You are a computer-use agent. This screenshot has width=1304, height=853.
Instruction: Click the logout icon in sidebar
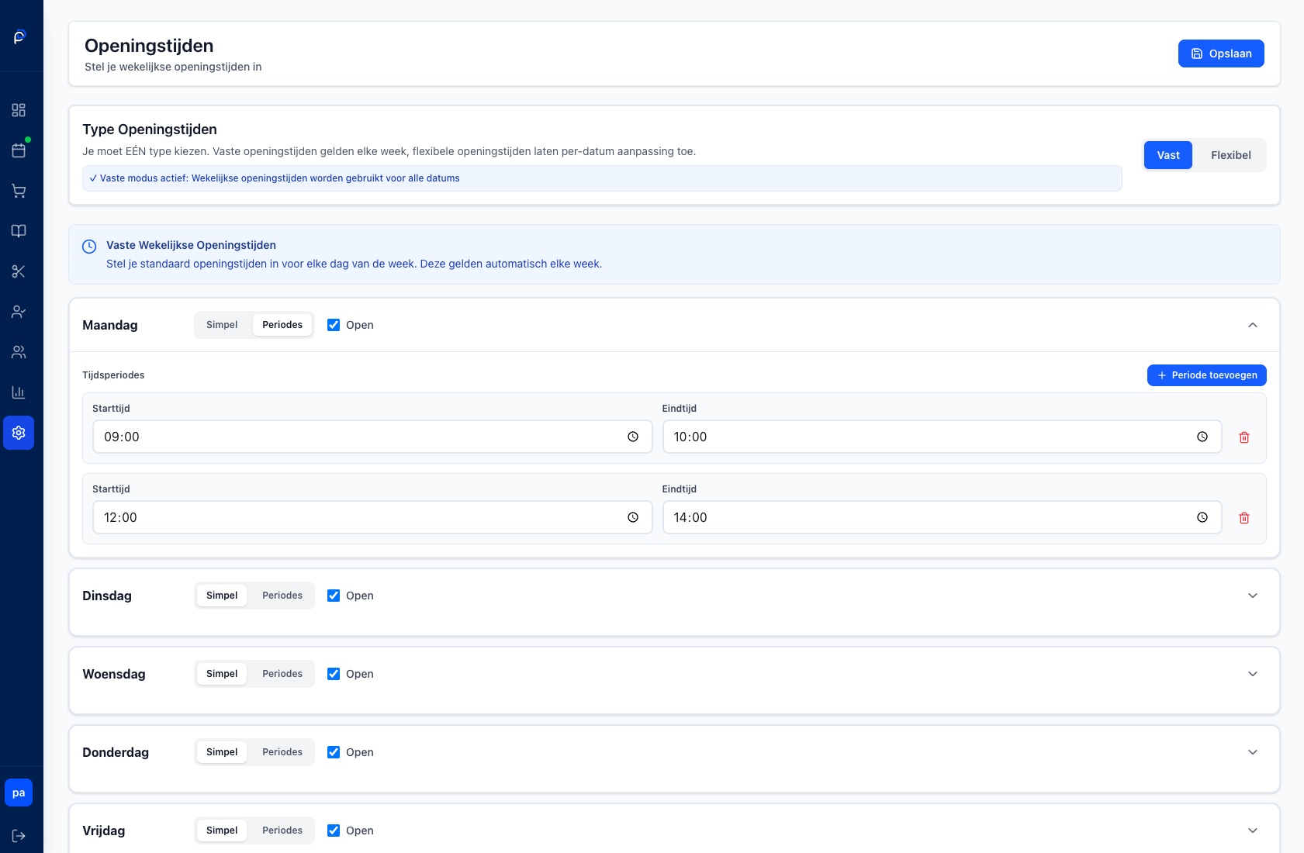tap(19, 836)
